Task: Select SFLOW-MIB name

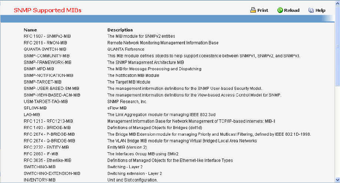Action: (35, 108)
